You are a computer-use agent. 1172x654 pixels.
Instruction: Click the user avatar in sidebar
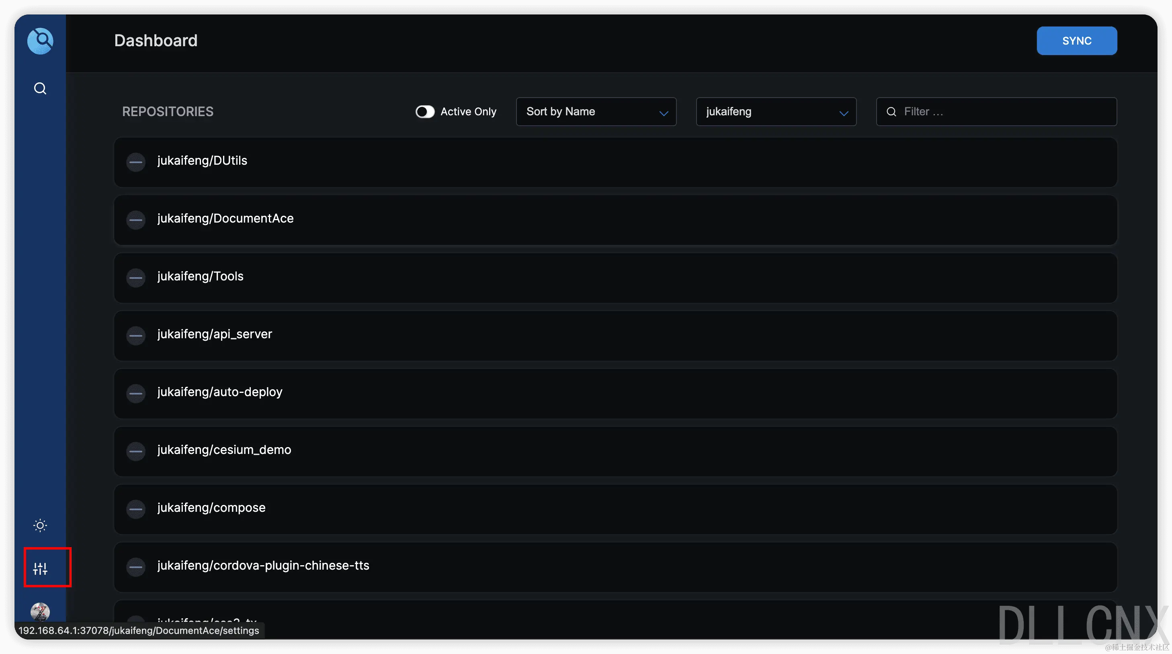(40, 611)
